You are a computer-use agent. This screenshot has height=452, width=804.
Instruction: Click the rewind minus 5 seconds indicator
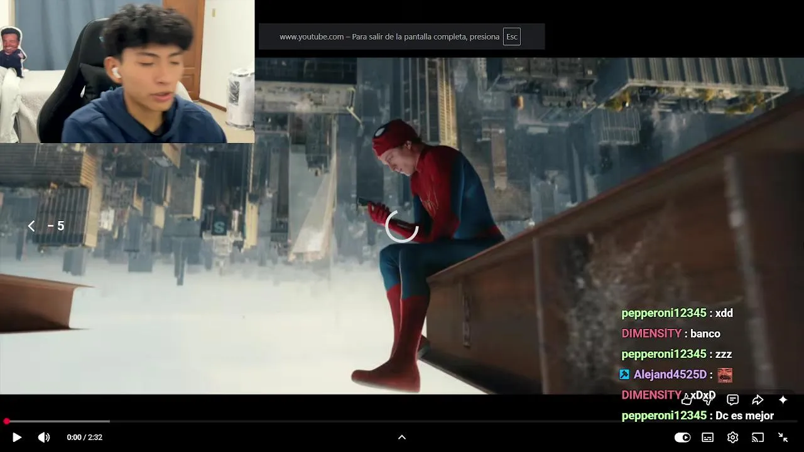[47, 226]
